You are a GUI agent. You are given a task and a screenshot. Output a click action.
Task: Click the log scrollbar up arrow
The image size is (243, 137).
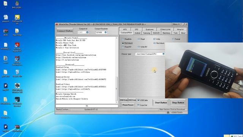pyautogui.click(x=117, y=38)
